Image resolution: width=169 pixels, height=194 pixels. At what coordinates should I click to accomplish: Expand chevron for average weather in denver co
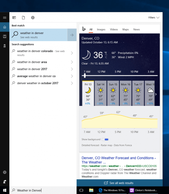click(x=72, y=76)
